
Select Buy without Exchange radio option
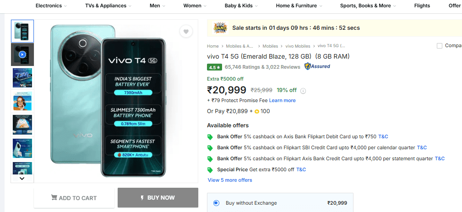pos(216,203)
